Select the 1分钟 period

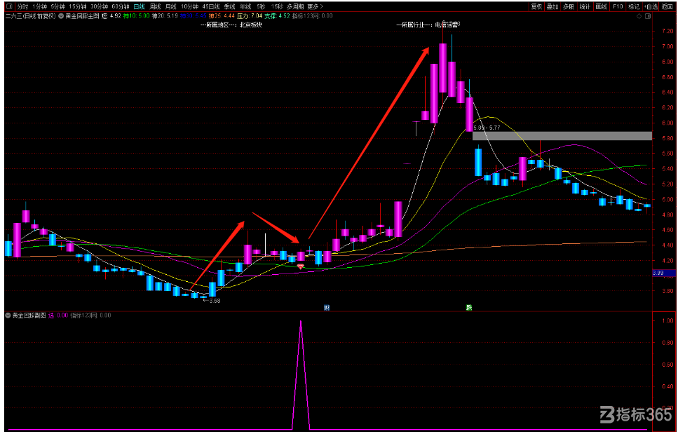(39, 6)
